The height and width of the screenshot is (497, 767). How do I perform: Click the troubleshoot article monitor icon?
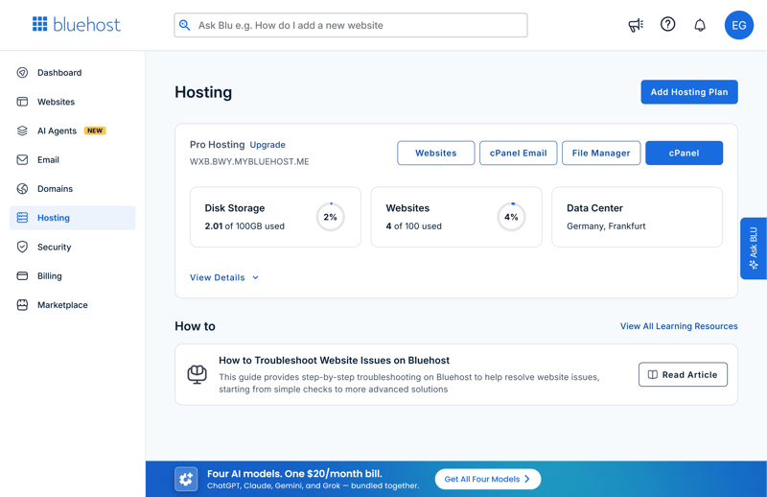[198, 374]
